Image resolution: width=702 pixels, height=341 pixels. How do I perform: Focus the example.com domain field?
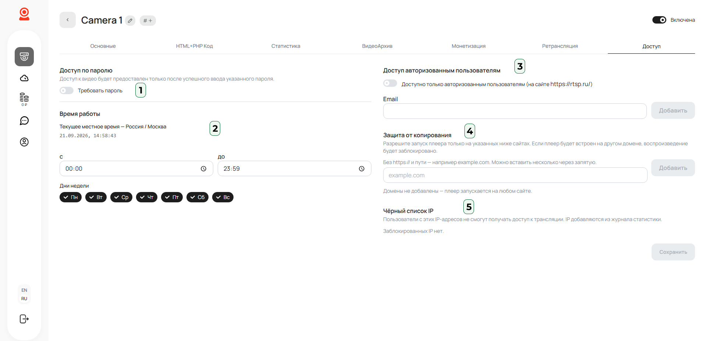[x=515, y=175]
